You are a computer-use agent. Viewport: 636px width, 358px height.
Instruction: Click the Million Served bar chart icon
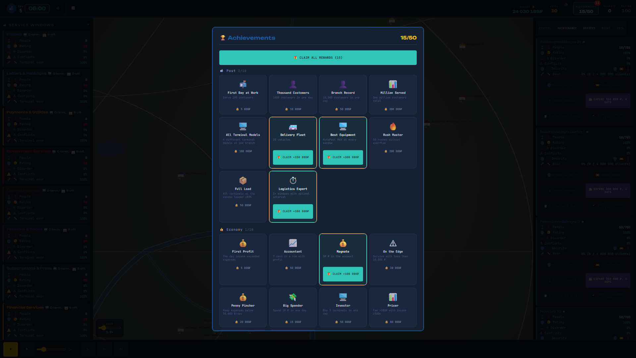tap(393, 84)
